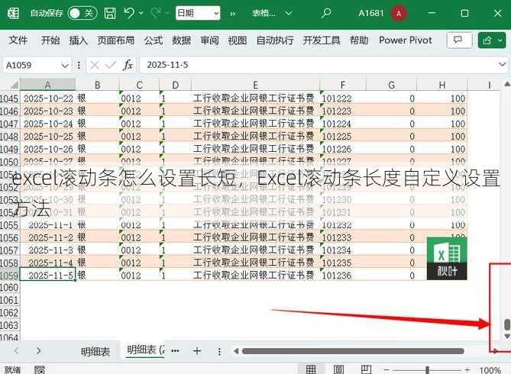Open the workbook title dropdown chevron
Screen dimensions: 511x374
pyautogui.click(x=289, y=14)
